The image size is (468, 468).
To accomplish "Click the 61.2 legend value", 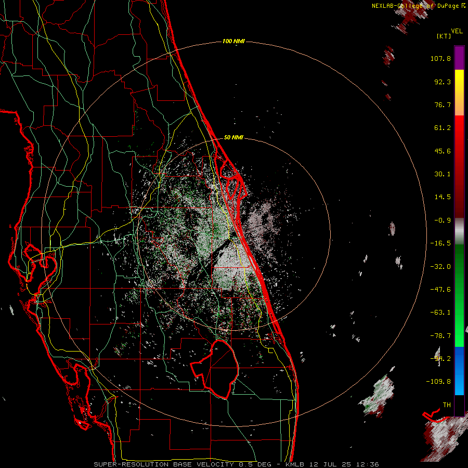I will 443,128.
